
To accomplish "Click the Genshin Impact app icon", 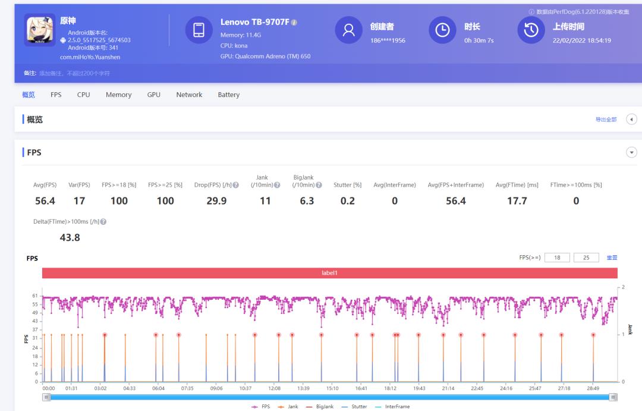I will point(40,30).
